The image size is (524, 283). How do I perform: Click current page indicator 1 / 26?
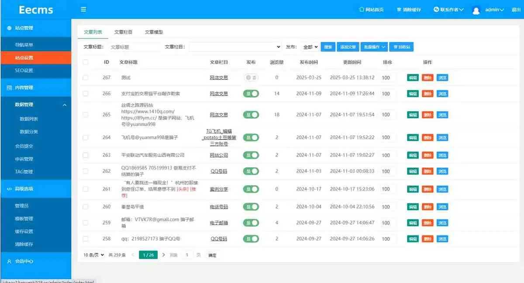pos(148,255)
